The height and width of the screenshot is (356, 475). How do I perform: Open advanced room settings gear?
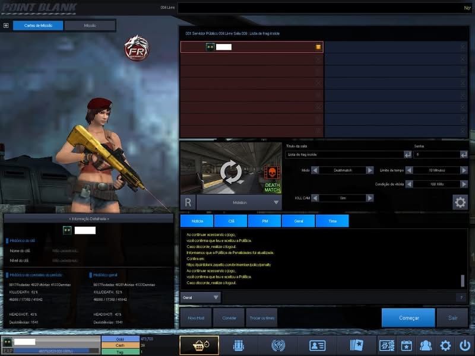click(460, 202)
